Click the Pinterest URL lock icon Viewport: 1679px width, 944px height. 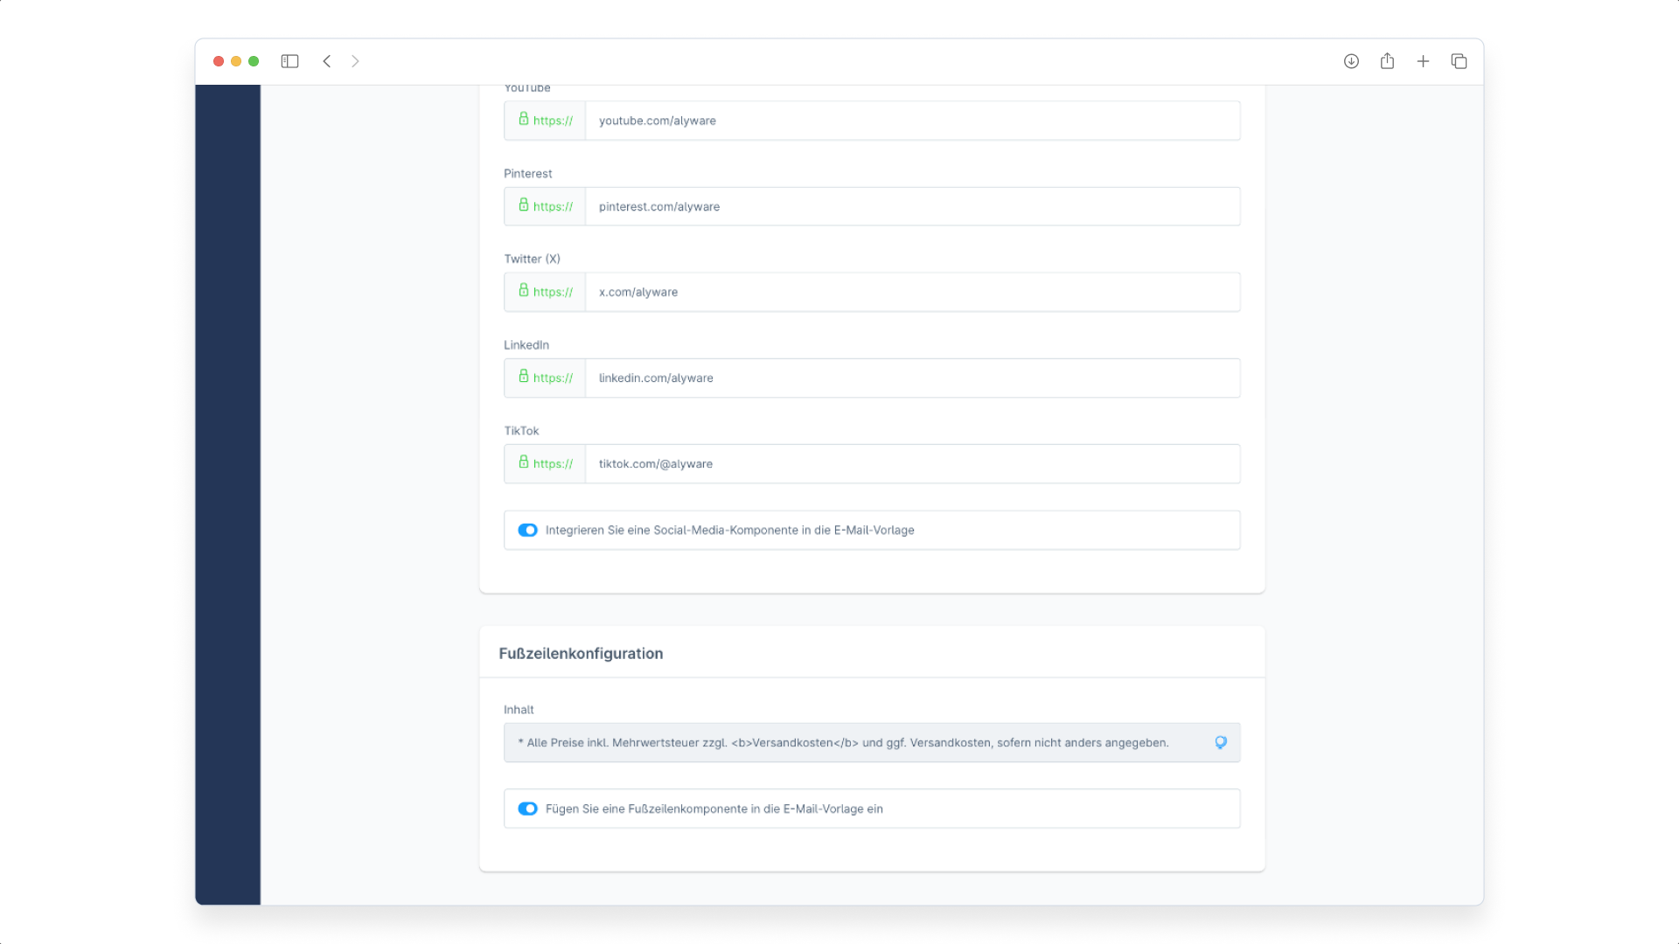click(x=524, y=205)
